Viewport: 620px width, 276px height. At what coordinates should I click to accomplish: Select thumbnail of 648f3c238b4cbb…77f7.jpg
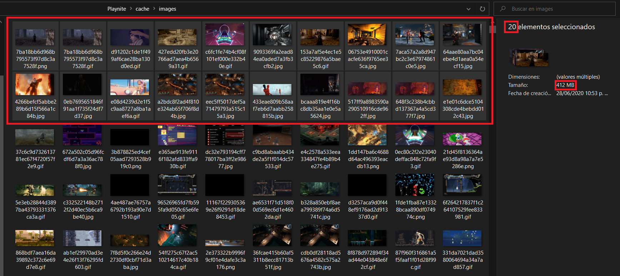click(415, 89)
